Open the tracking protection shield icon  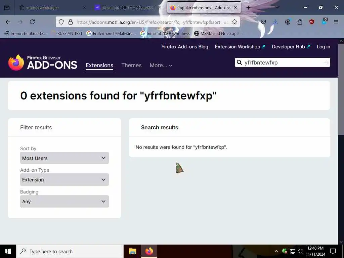click(61, 22)
